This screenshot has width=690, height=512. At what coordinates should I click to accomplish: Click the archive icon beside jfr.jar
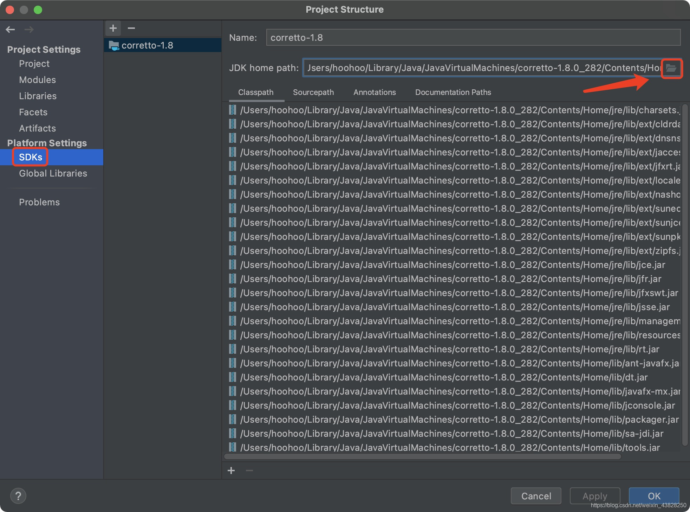tap(233, 279)
